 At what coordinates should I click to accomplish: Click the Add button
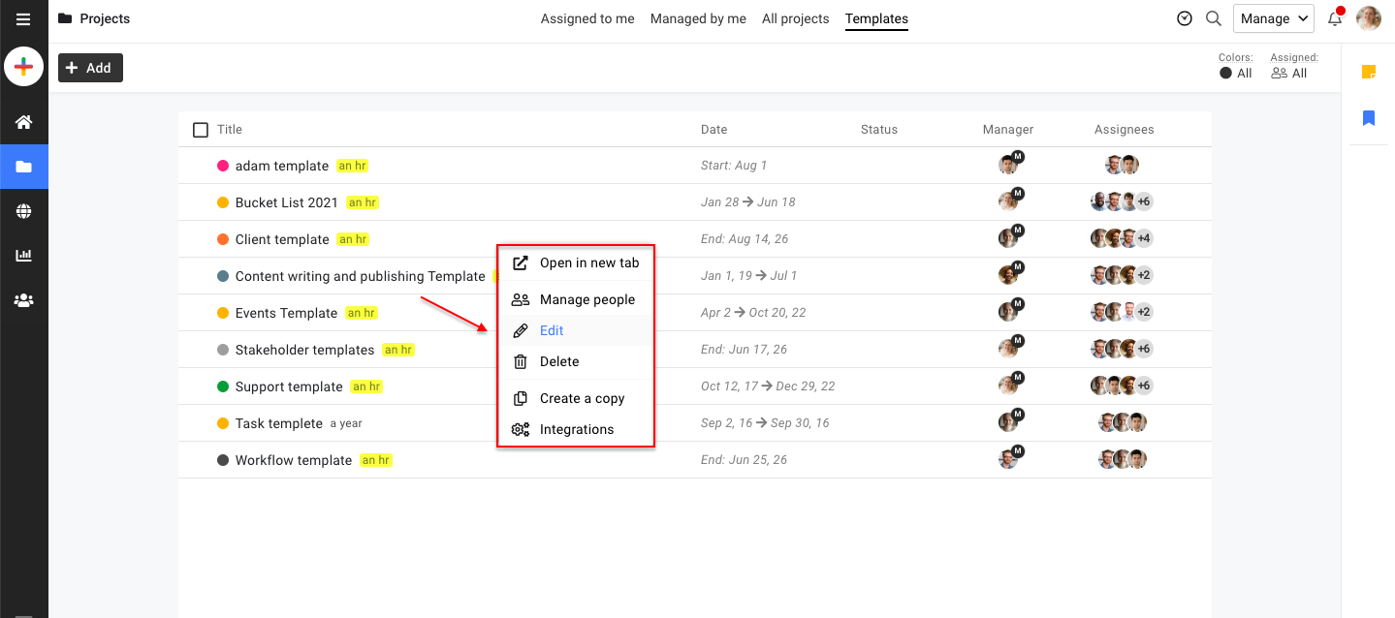tap(90, 68)
